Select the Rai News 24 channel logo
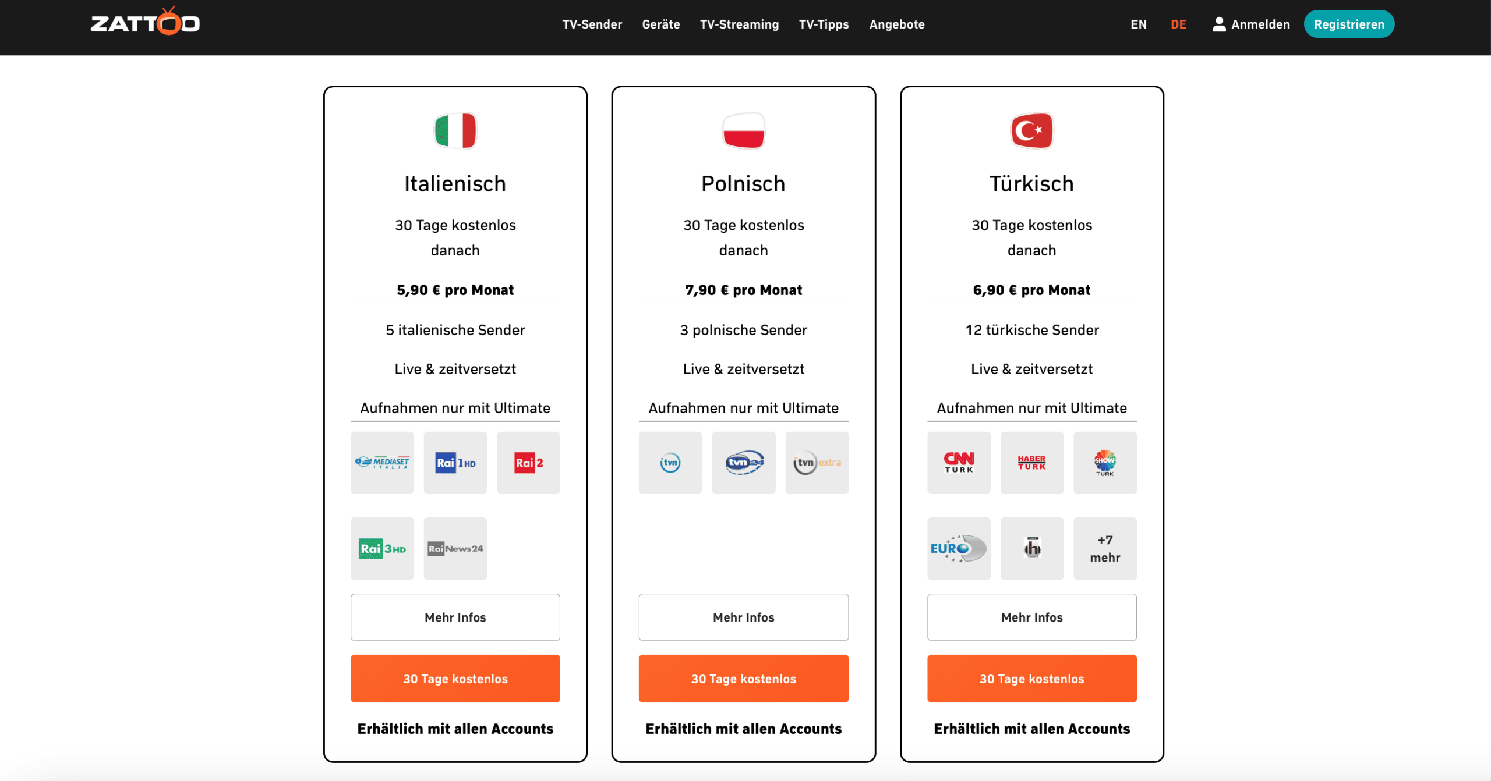This screenshot has width=1491, height=781. click(455, 548)
